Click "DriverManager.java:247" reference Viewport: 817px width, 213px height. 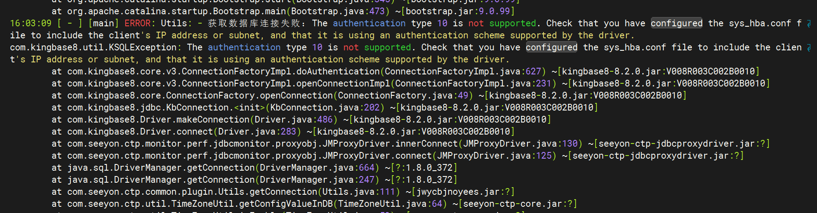click(x=317, y=180)
